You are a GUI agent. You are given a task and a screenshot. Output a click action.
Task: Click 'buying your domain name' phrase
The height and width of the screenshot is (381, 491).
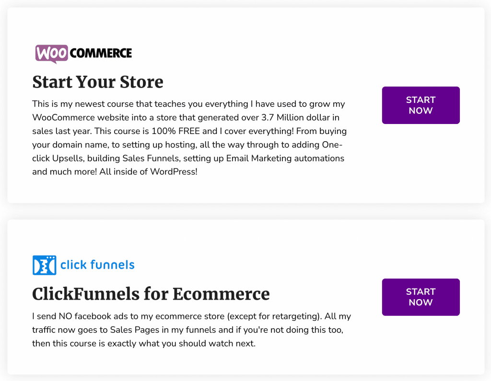point(331,131)
